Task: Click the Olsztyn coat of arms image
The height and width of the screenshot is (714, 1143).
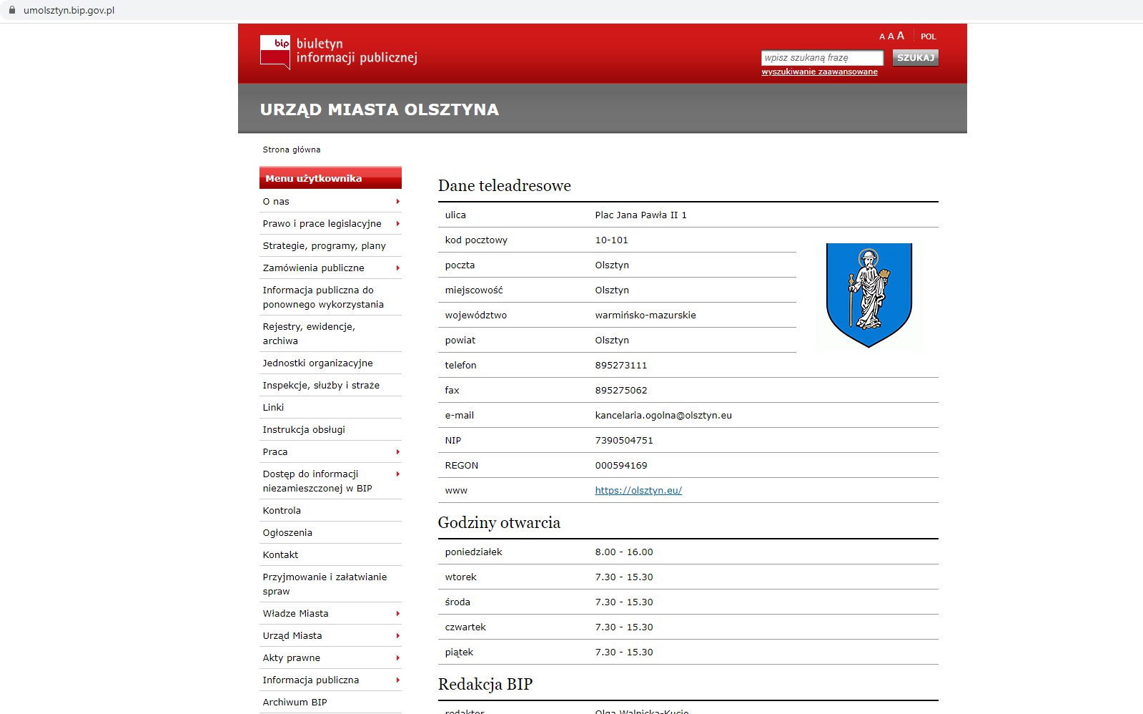Action: (869, 295)
